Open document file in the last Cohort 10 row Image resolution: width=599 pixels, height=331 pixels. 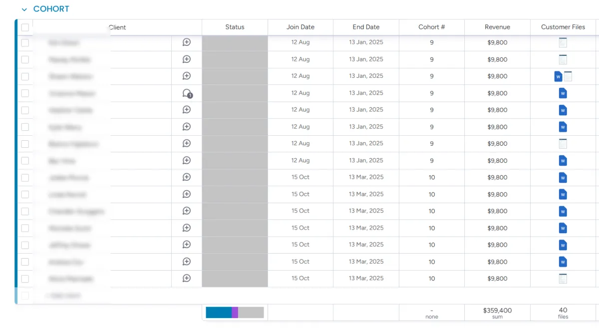pyautogui.click(x=563, y=279)
